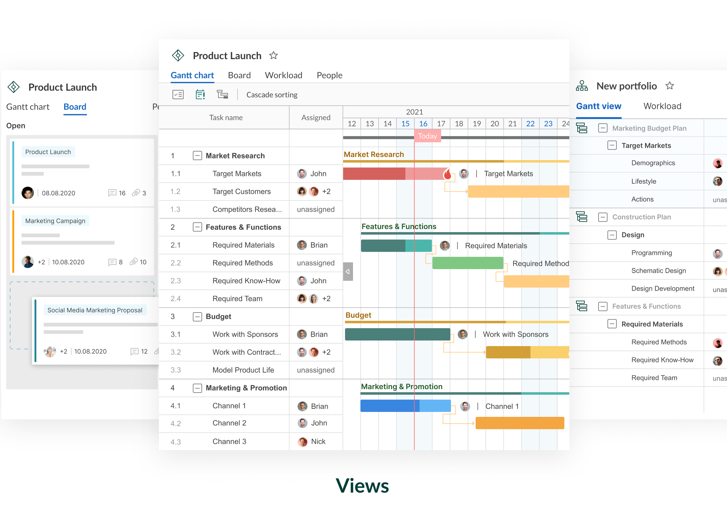727x532 pixels.
Task: Click the comments icon on Marketing Campaign card
Action: coord(112,262)
